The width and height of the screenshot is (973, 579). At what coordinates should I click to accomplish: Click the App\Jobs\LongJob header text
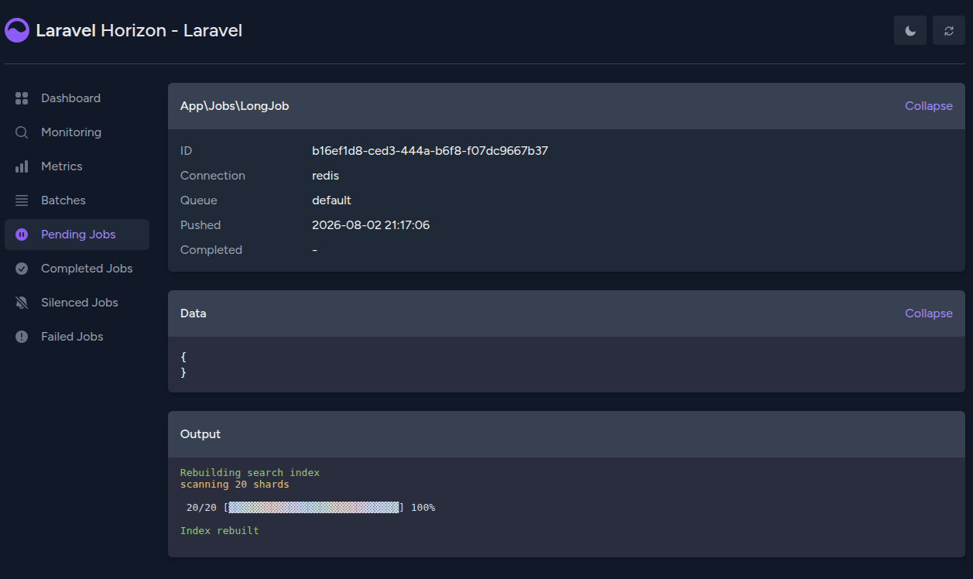point(235,106)
